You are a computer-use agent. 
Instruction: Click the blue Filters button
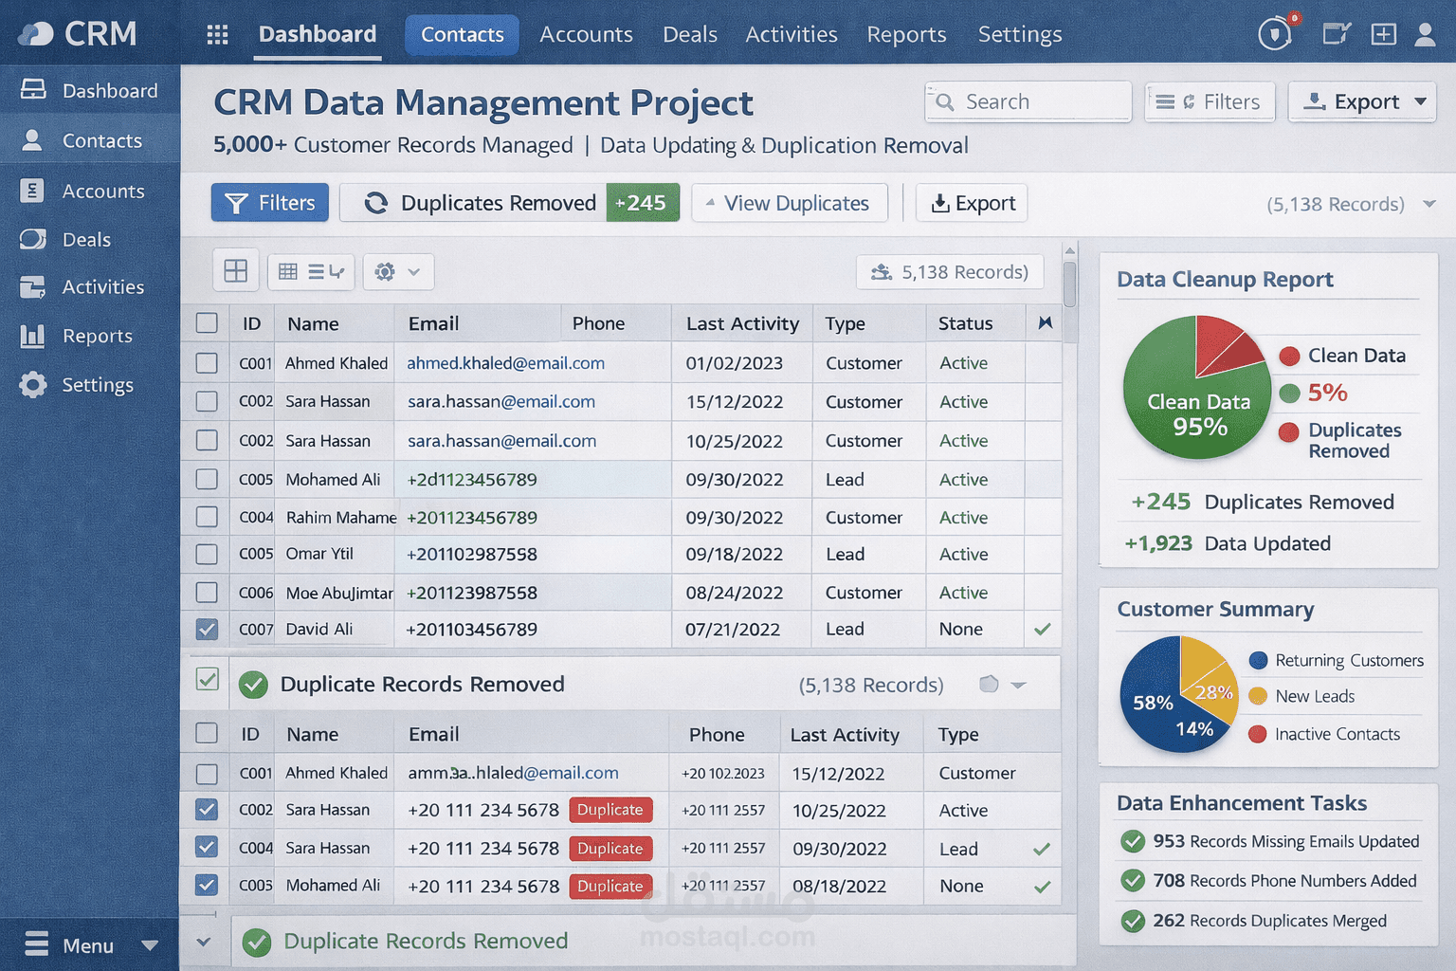pos(270,203)
